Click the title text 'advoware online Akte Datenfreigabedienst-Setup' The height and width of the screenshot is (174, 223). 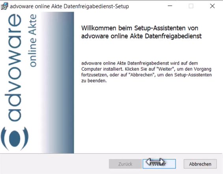click(69, 6)
